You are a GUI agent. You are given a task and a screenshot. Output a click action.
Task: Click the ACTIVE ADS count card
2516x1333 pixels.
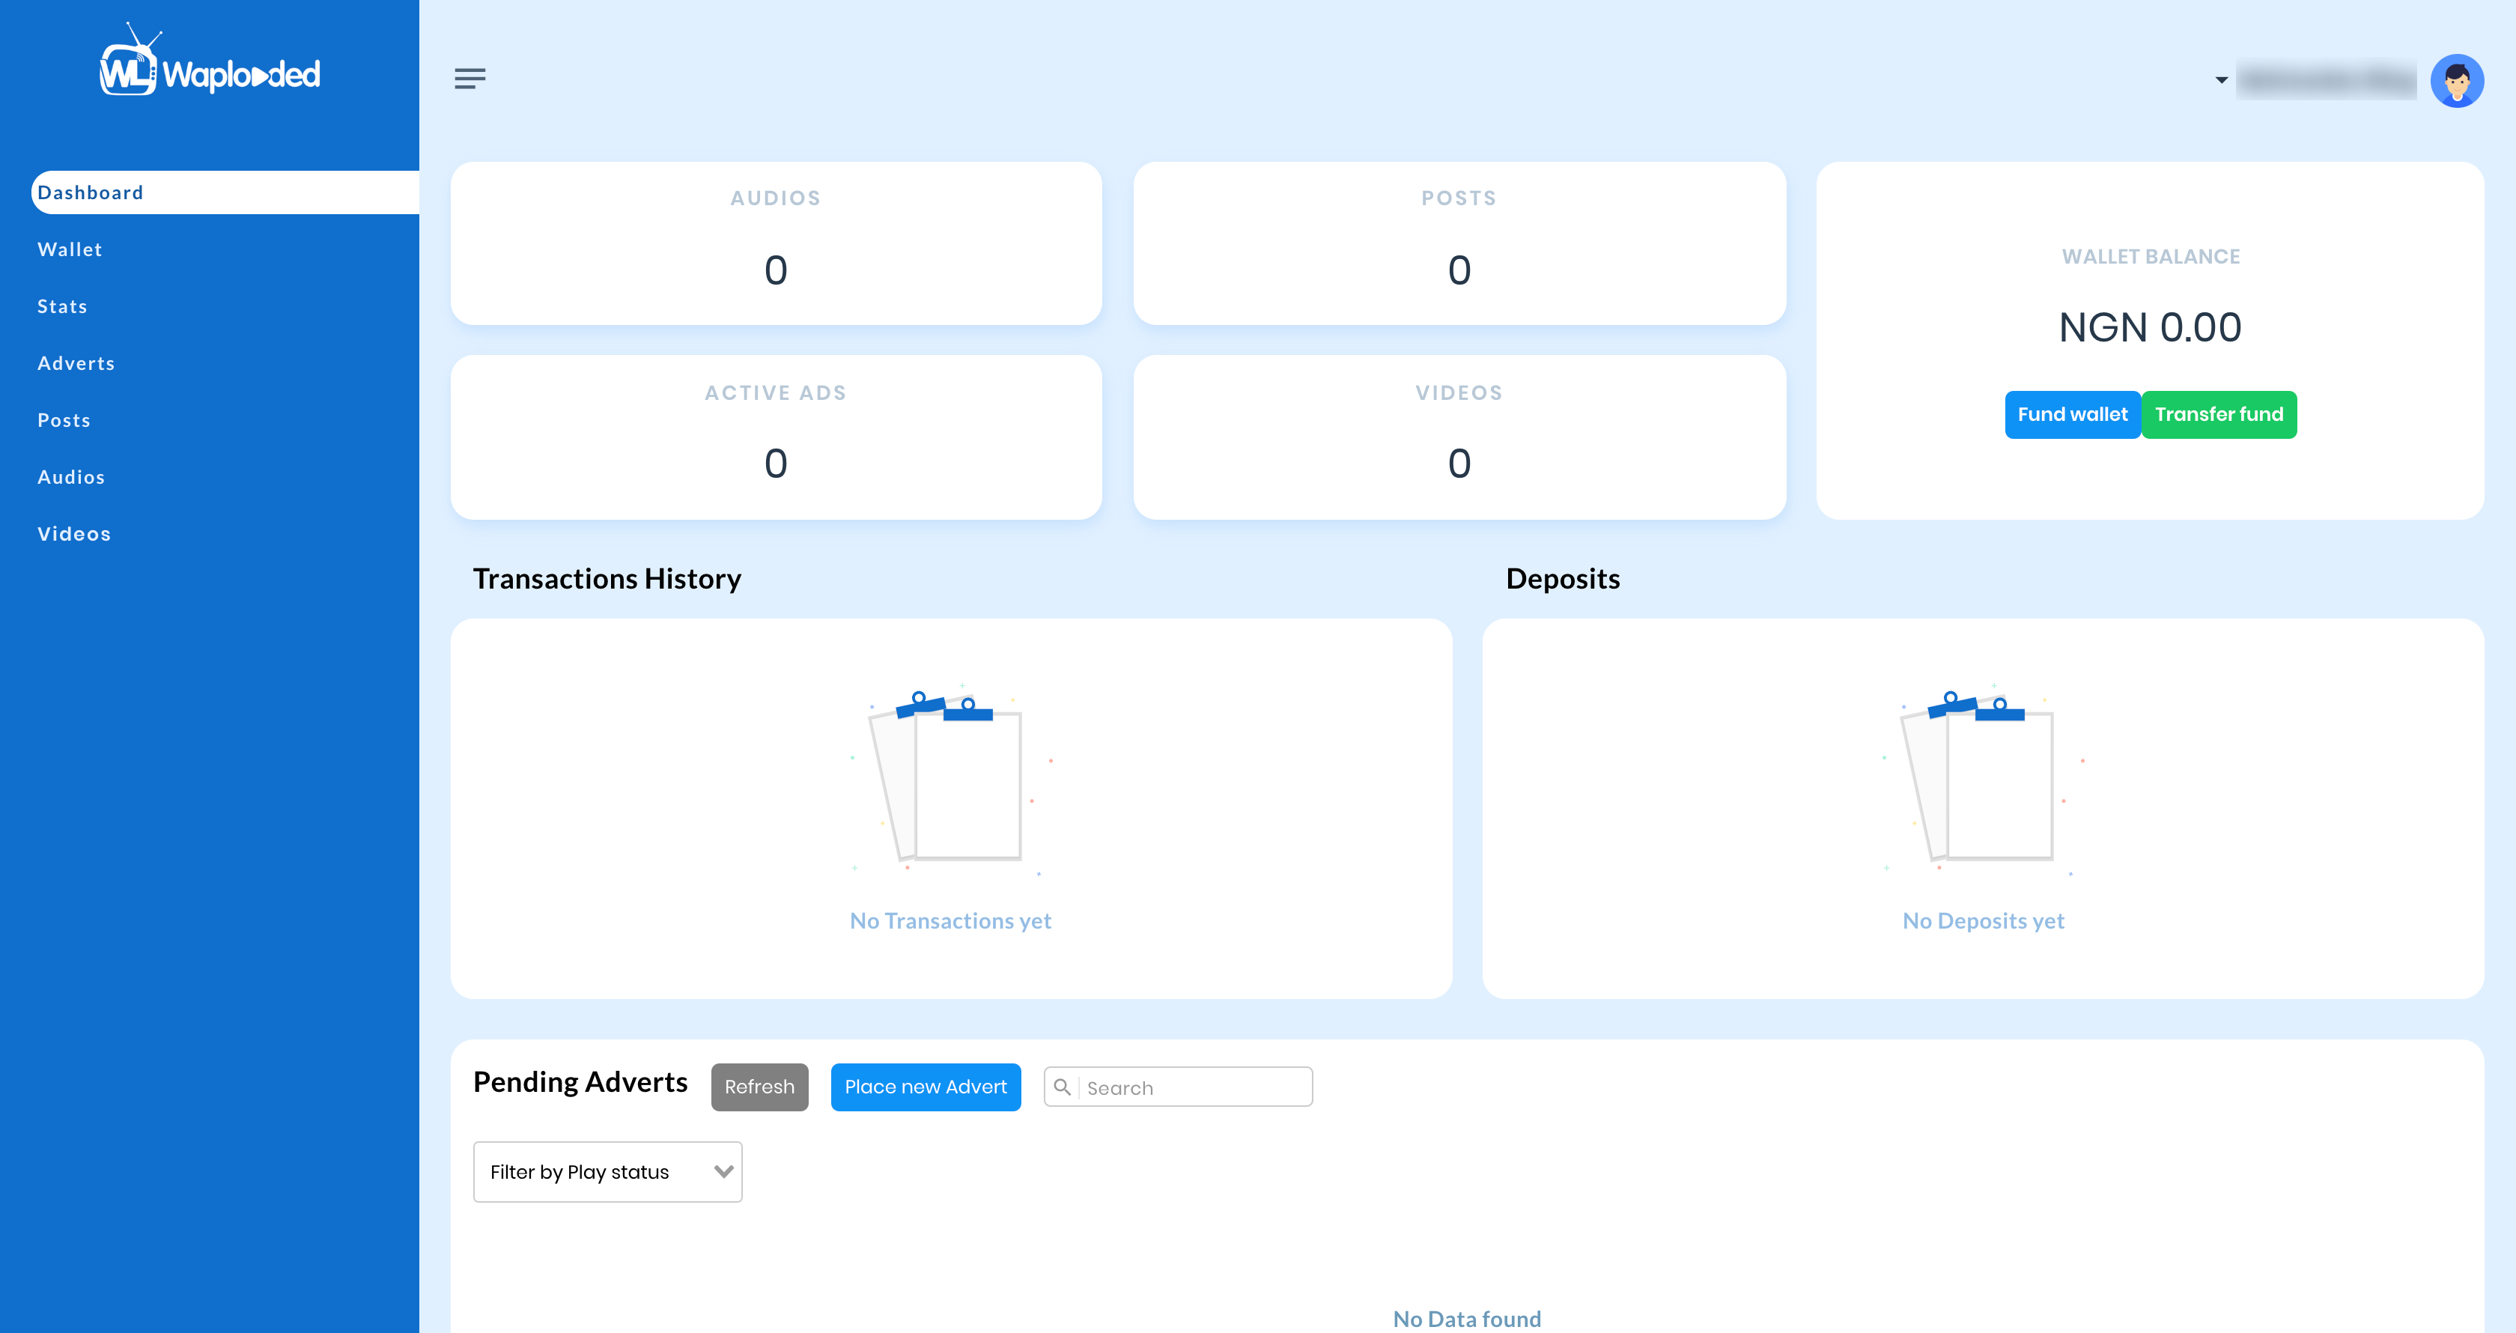point(777,437)
